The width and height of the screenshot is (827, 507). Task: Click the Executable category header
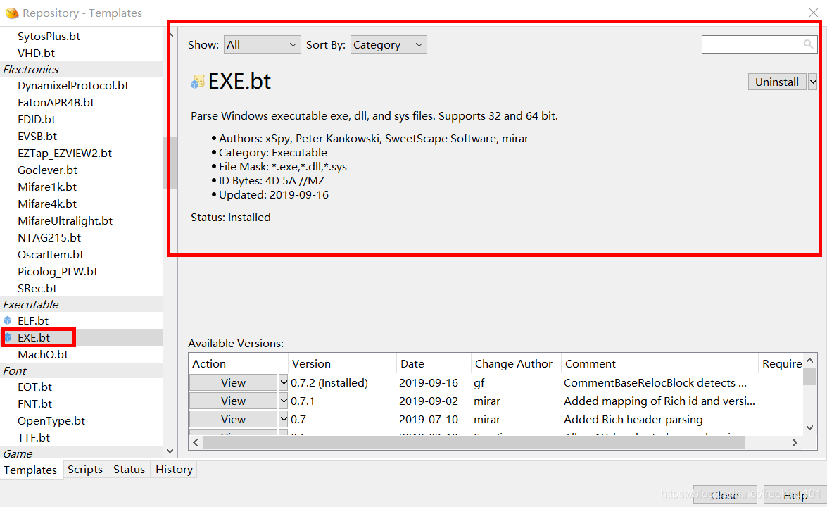point(81,304)
